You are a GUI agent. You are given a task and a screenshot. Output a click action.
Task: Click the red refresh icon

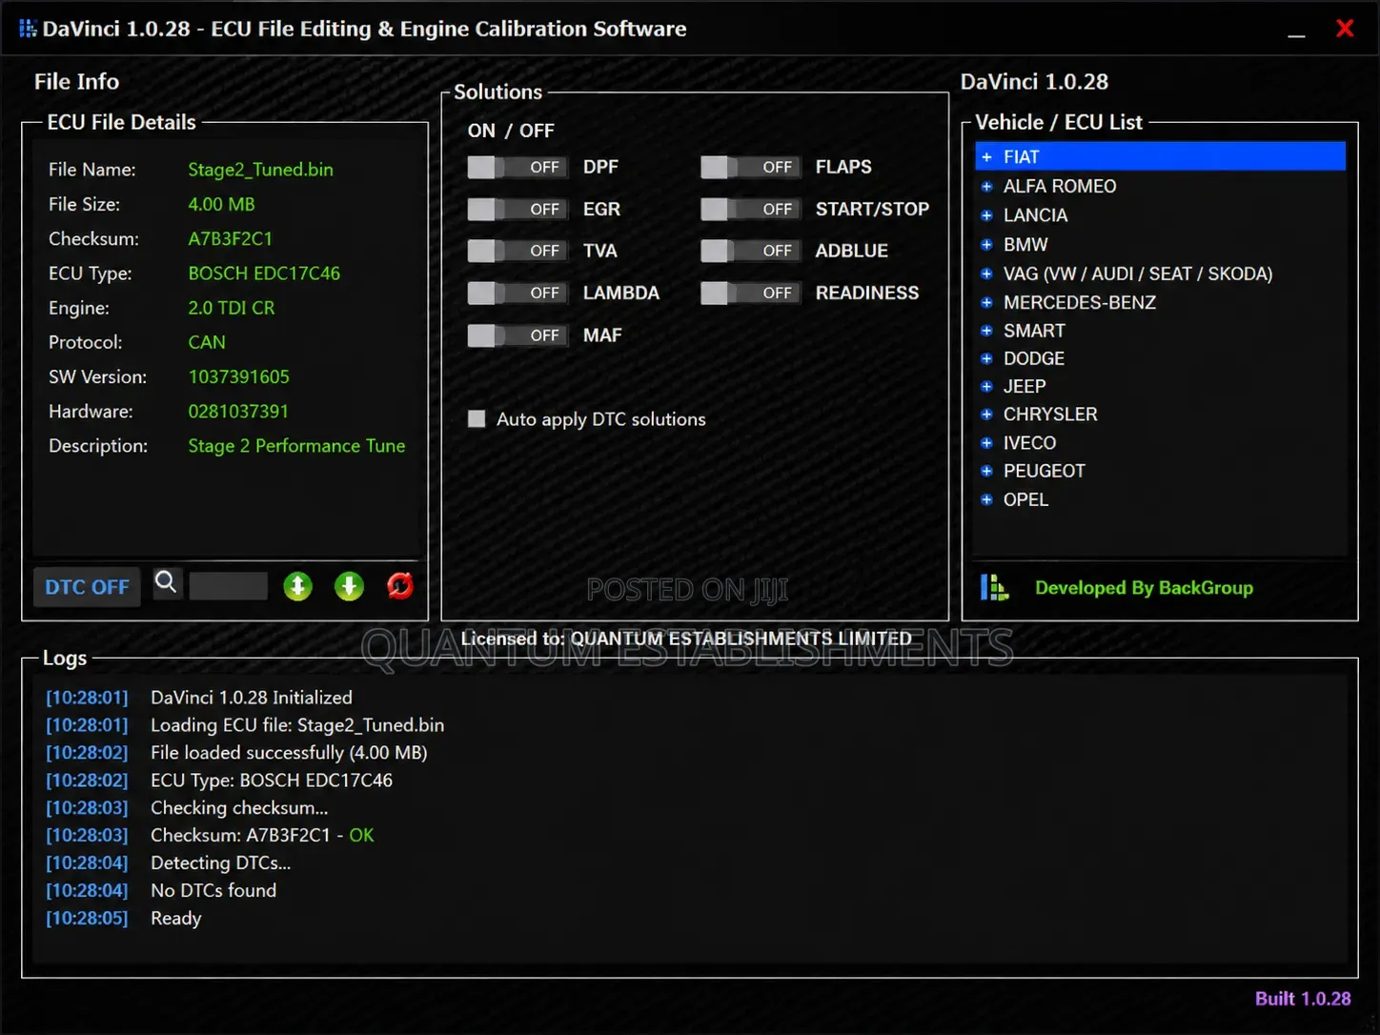[x=400, y=585]
